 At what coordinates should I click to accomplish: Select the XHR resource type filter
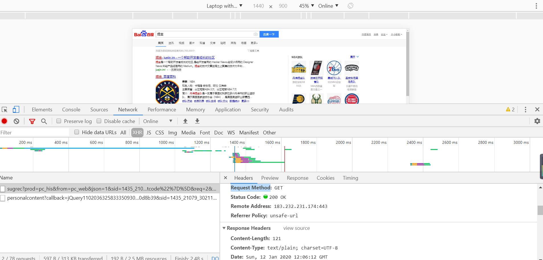[137, 132]
